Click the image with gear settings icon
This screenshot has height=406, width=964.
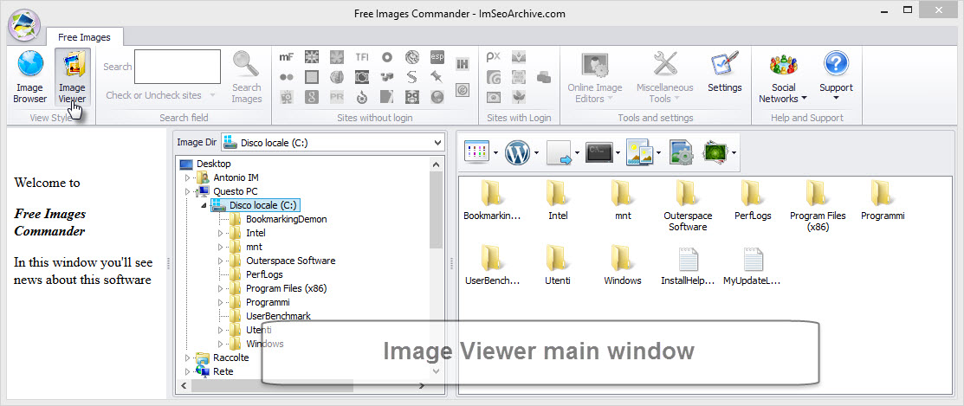(x=682, y=153)
